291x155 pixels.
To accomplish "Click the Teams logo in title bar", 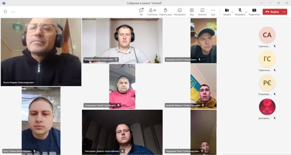I will (x=4, y=3).
